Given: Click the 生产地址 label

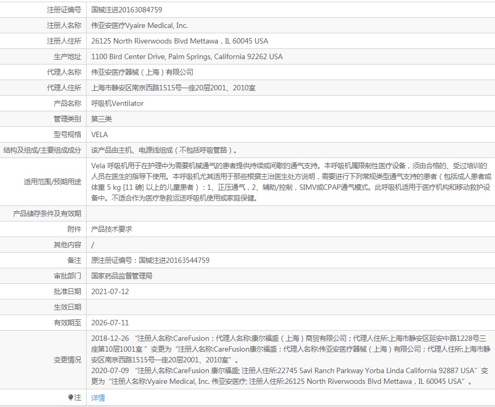Looking at the screenshot, I should pyautogui.click(x=67, y=56).
